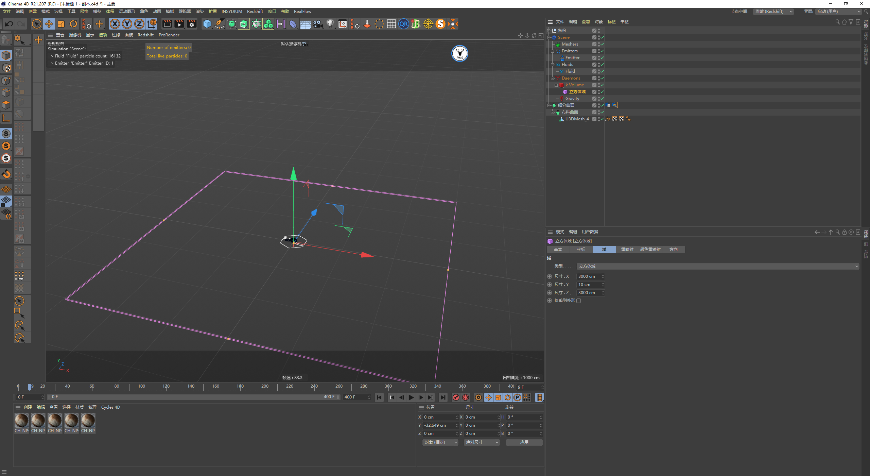Open the 对象(相对) coordinate dropdown
870x476 pixels.
click(x=441, y=442)
